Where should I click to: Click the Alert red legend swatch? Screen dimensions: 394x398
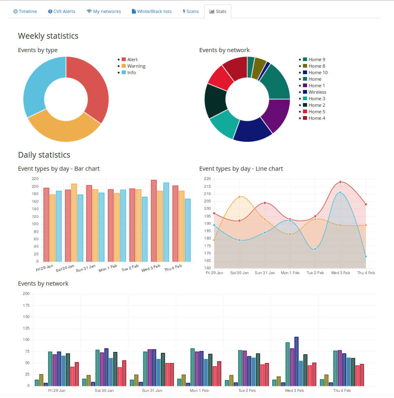point(124,59)
